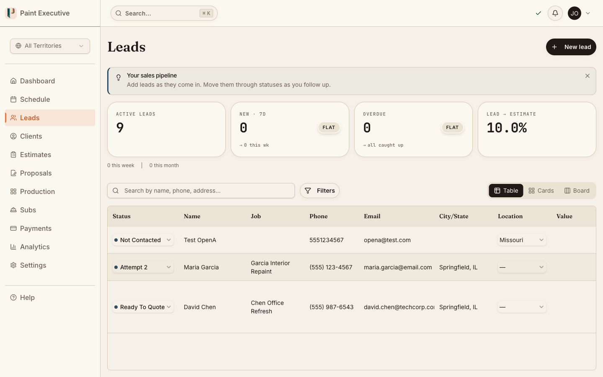Open David Chen's location dropdown
This screenshot has width=603, height=377.
click(x=522, y=307)
